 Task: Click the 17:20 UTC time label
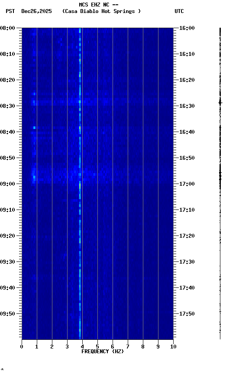point(187,236)
